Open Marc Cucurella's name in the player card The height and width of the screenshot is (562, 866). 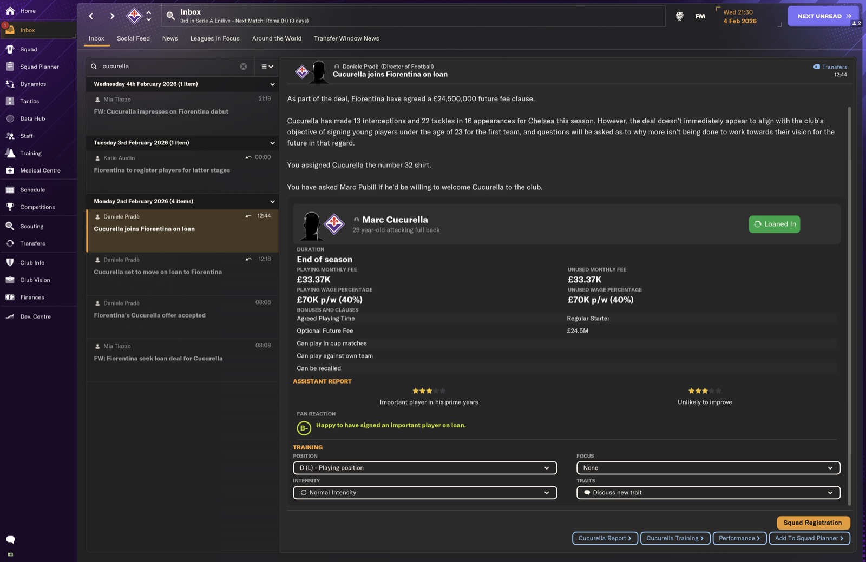pos(395,220)
